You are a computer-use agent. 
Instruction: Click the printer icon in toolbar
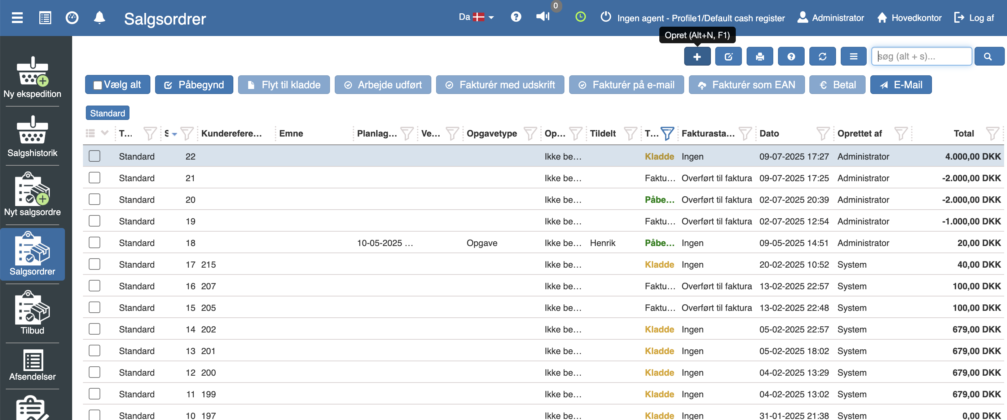pyautogui.click(x=759, y=57)
